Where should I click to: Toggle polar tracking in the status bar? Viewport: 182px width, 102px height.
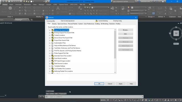click(125, 100)
